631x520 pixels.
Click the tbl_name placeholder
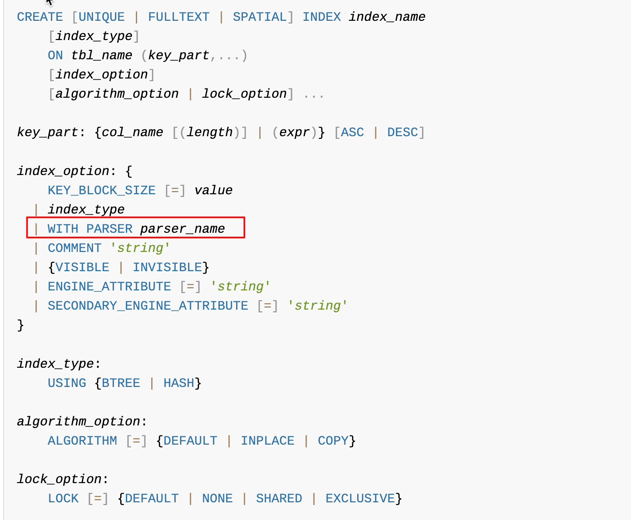pyautogui.click(x=101, y=55)
